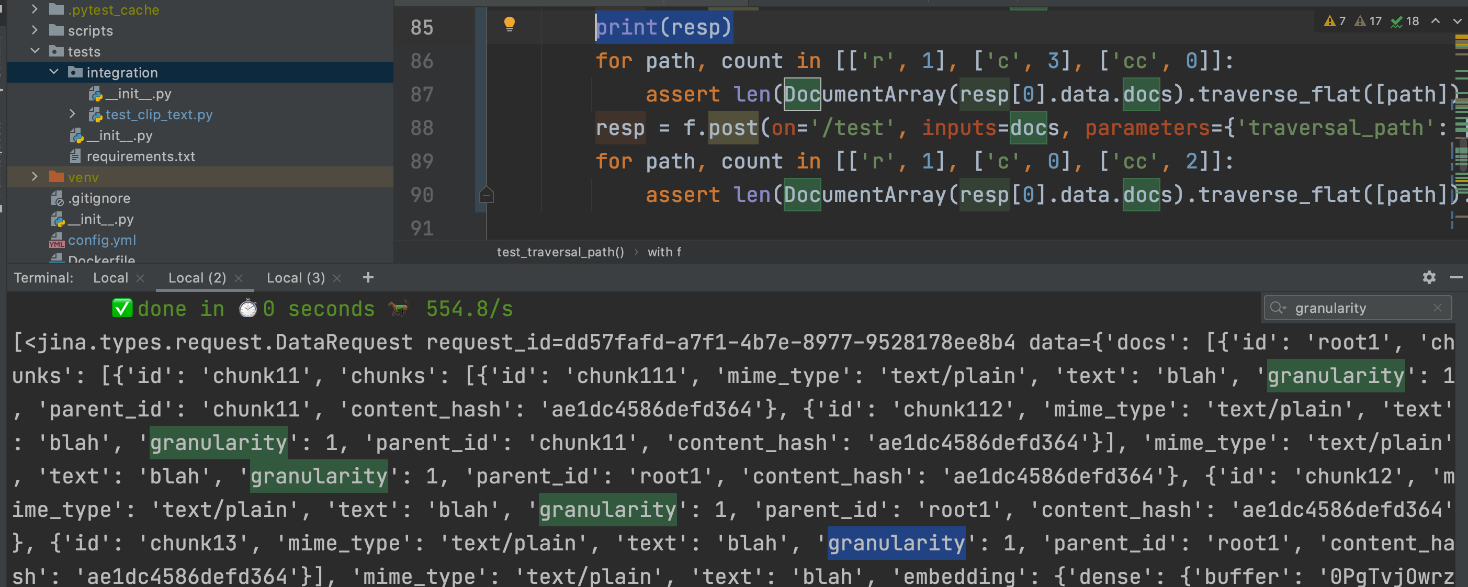Open requirements.txt in project tree
The width and height of the screenshot is (1468, 587).
141,156
